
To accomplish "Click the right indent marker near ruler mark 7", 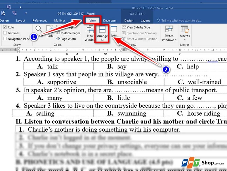I will coord(121,50).
